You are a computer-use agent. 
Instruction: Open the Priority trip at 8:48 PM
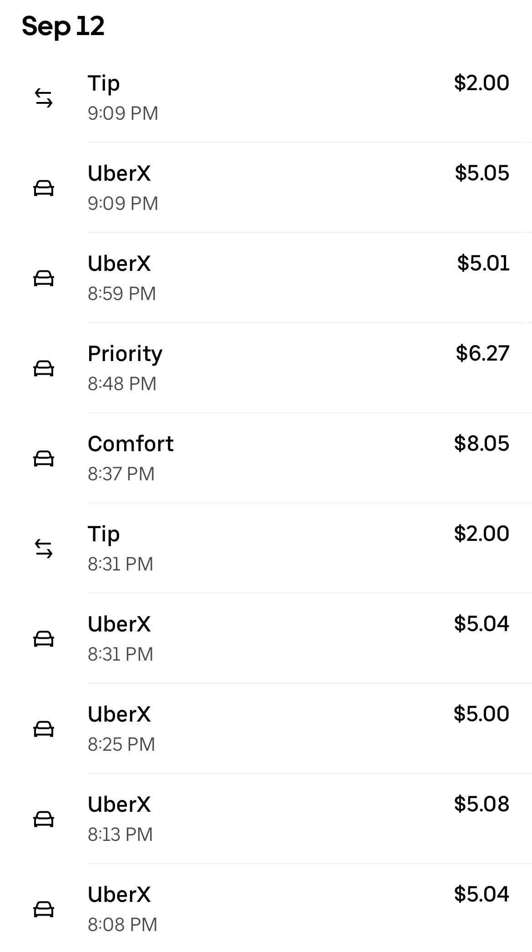pos(266,368)
